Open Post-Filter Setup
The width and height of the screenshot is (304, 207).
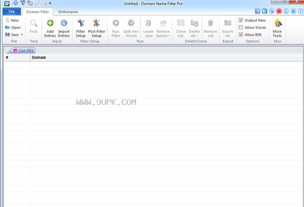[x=96, y=28]
